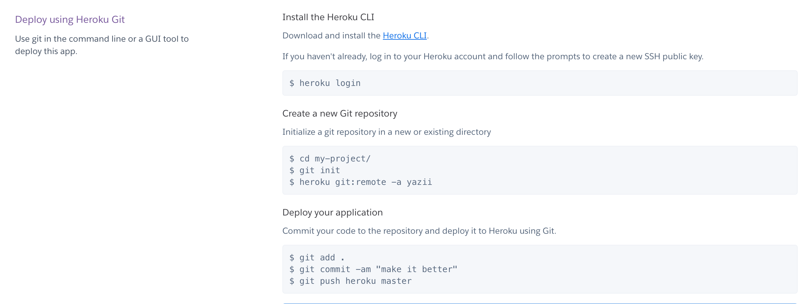The height and width of the screenshot is (304, 812).
Task: Open the Heroku CLI download link
Action: 405,35
